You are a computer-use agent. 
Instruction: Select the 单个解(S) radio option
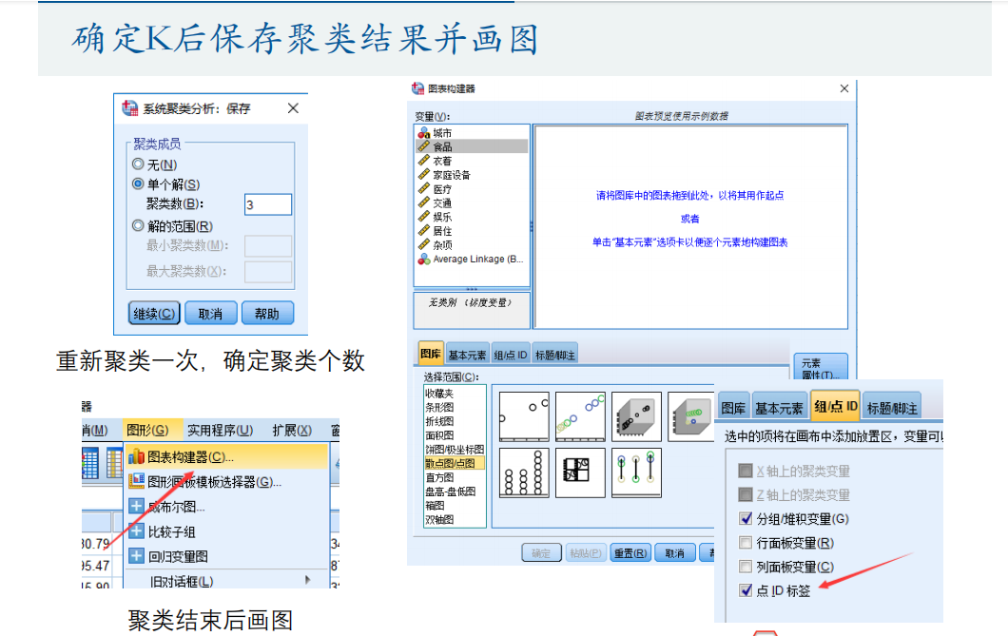[138, 183]
